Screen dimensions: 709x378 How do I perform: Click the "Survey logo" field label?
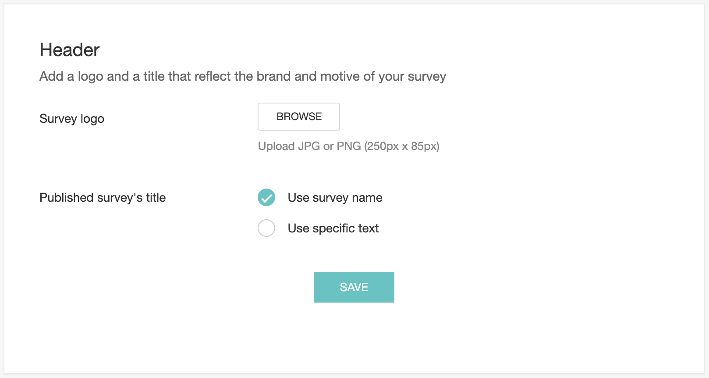click(72, 119)
